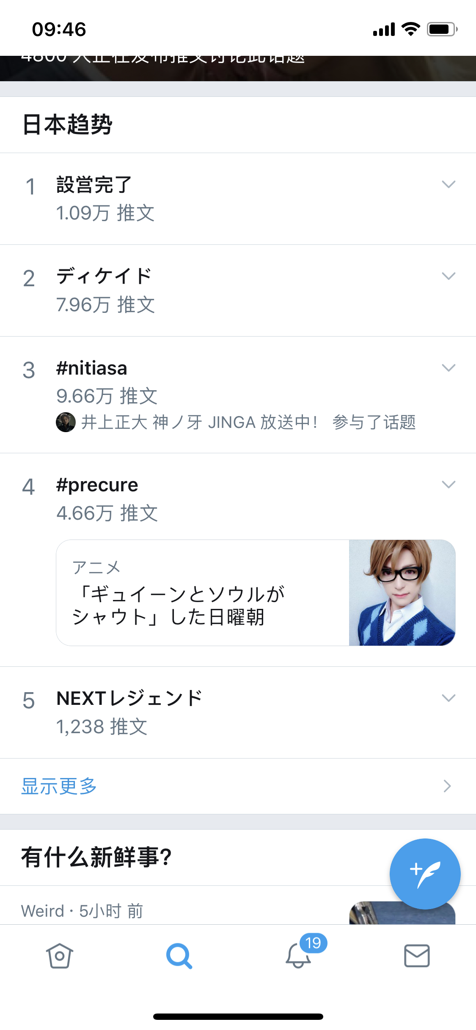Image resolution: width=476 pixels, height=1030 pixels.
Task: Tap the avatar beside 井上正大 participation text
Action: point(66,422)
